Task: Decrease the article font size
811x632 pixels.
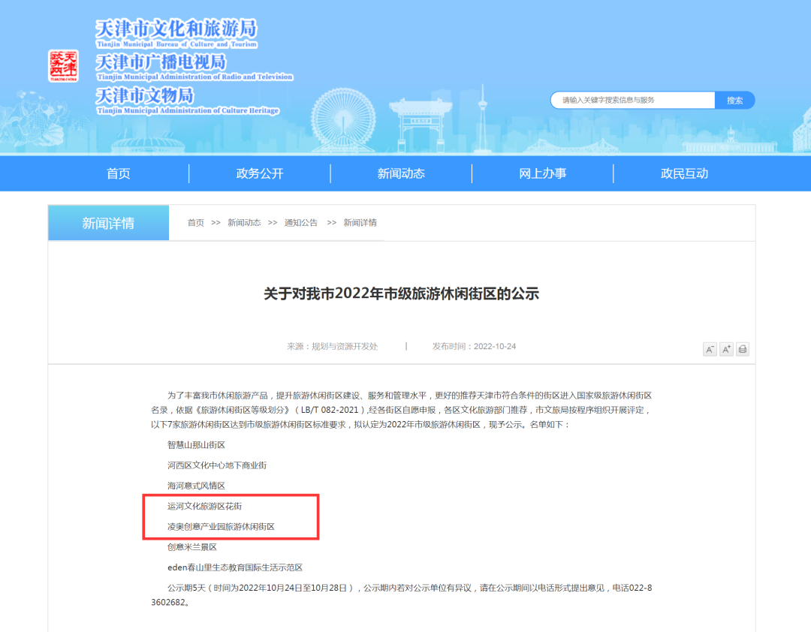Action: click(709, 349)
